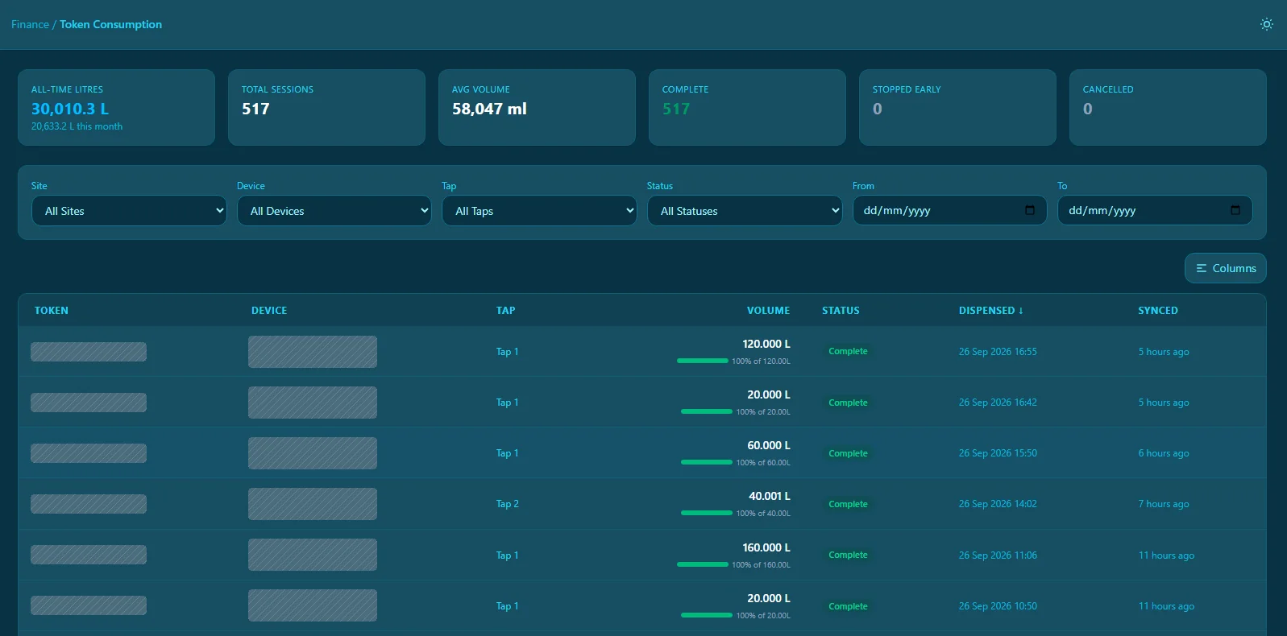Click Complete status for 26 Sep 16:42 row

pyautogui.click(x=848, y=403)
